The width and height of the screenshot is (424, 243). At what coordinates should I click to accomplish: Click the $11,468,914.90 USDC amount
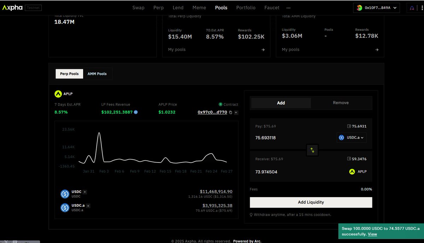[216, 191]
